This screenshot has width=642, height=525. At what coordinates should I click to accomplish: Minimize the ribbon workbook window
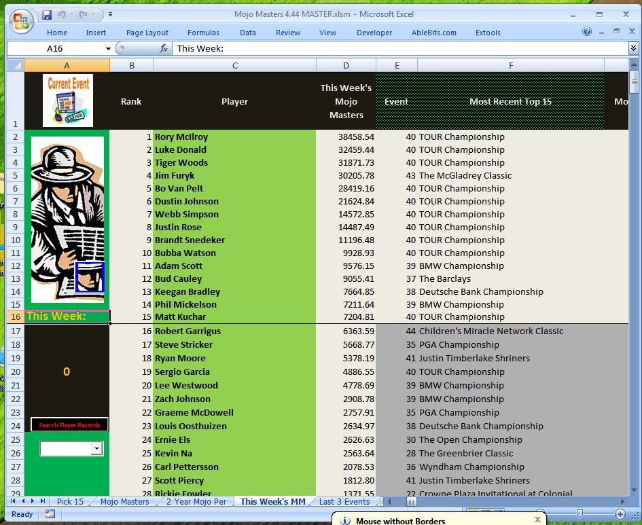(x=601, y=32)
